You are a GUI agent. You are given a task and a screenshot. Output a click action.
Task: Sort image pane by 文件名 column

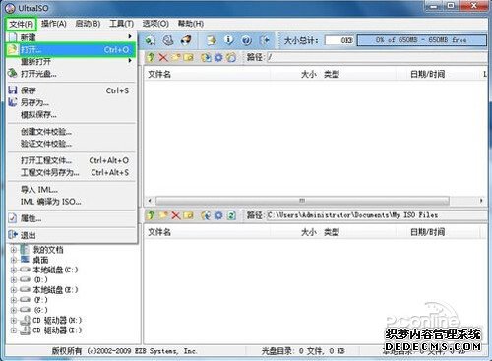(208, 74)
